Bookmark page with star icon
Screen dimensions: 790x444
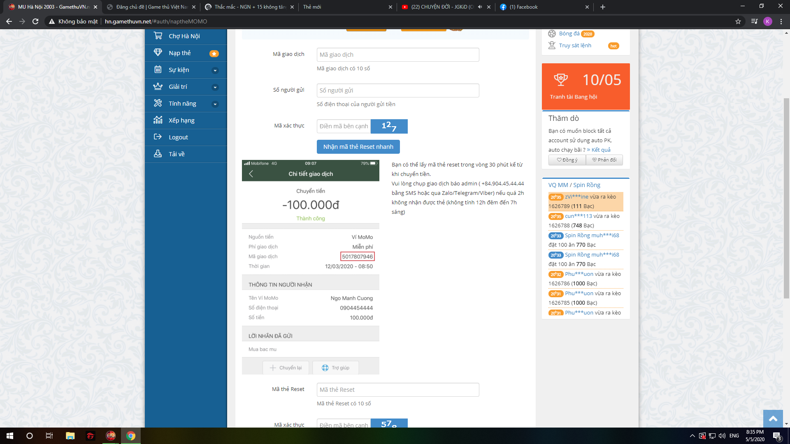pyautogui.click(x=738, y=21)
